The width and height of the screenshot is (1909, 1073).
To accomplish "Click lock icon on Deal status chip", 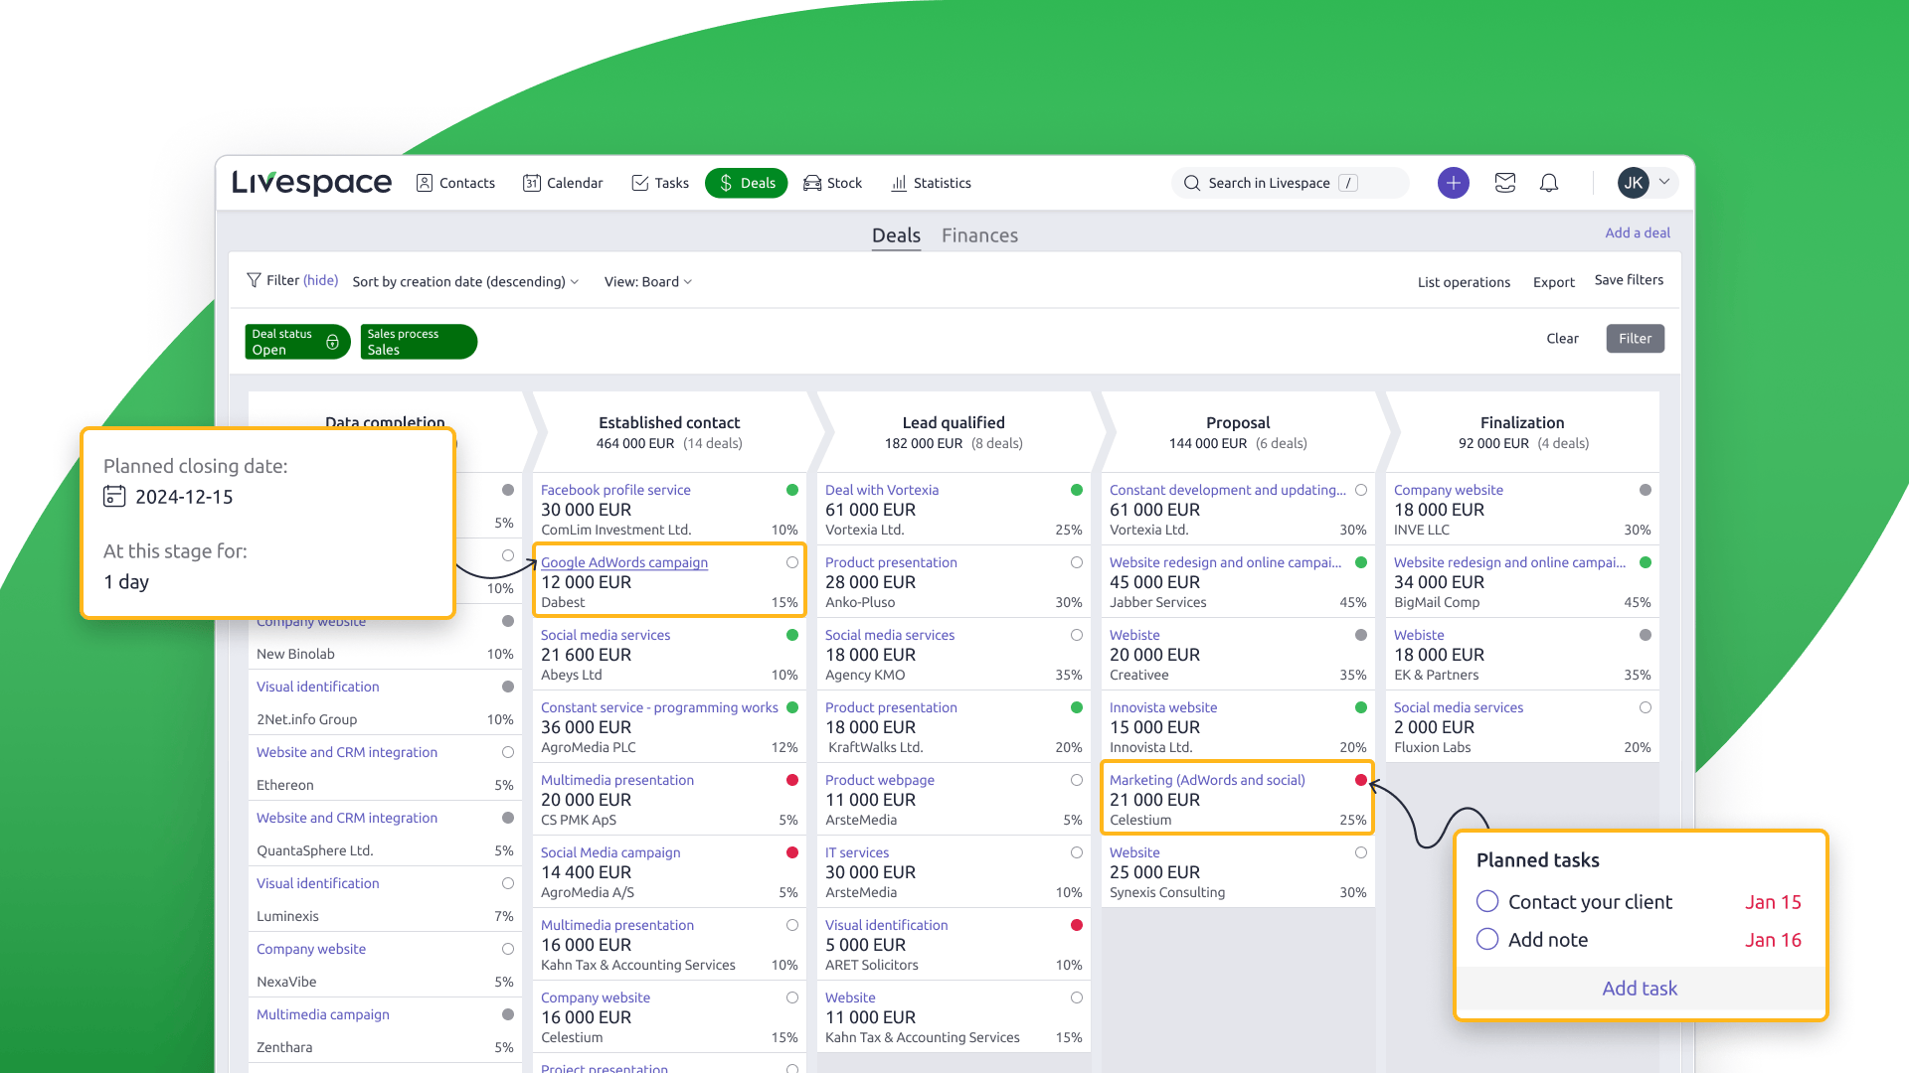I will [x=332, y=342].
